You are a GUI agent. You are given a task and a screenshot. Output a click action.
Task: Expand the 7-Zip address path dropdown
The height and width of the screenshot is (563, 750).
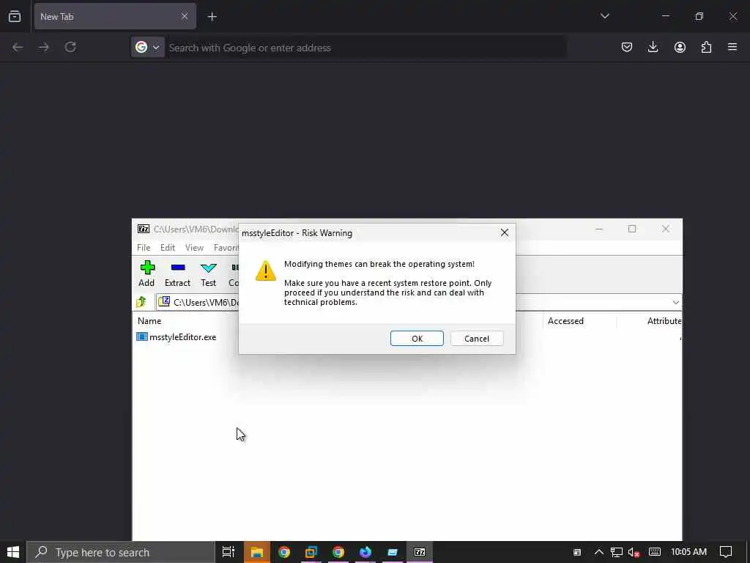click(x=675, y=303)
